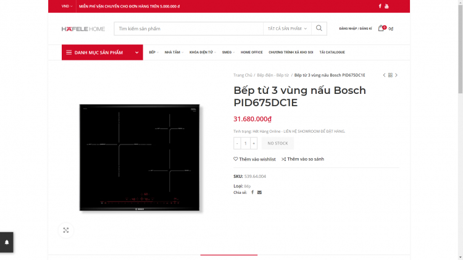Open Tải Catalogue menu item
This screenshot has height=260, width=463.
click(332, 52)
